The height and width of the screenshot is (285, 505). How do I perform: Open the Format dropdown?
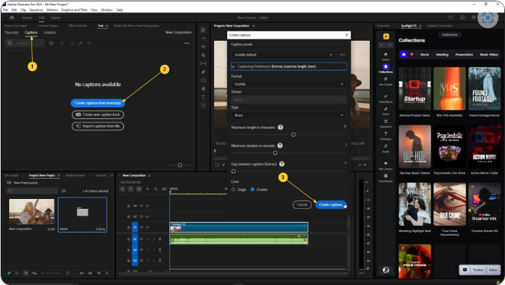289,84
